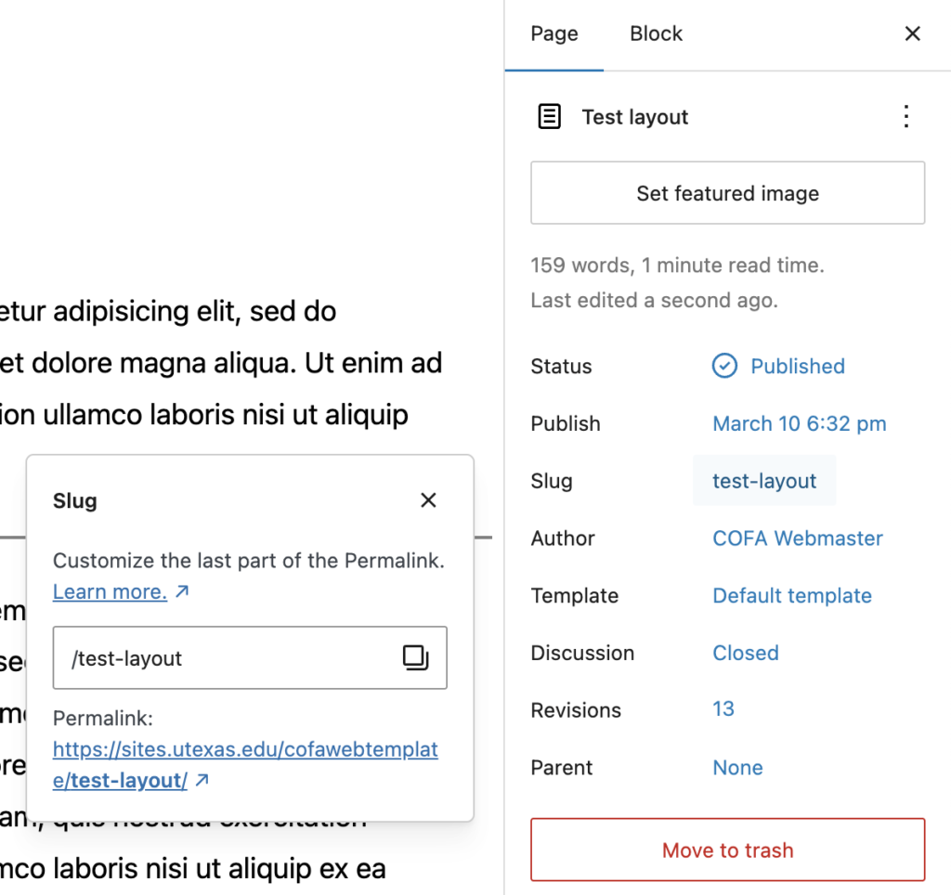This screenshot has height=895, width=951.
Task: Click the checkmark icon next to Published
Action: point(724,366)
